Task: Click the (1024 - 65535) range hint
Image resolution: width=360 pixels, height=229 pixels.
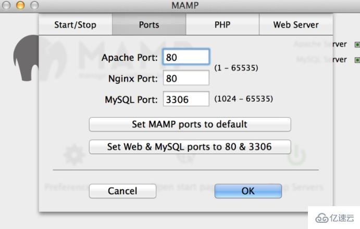Action: click(x=243, y=99)
